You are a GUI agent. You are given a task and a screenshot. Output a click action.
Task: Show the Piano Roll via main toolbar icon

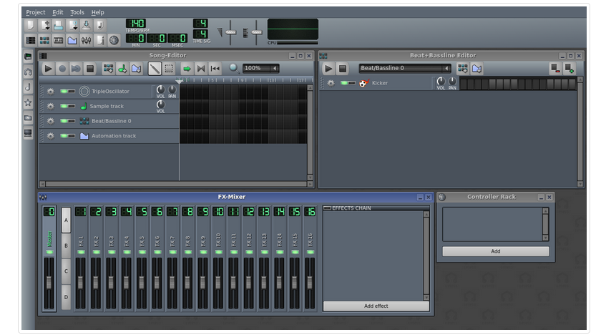click(x=59, y=40)
